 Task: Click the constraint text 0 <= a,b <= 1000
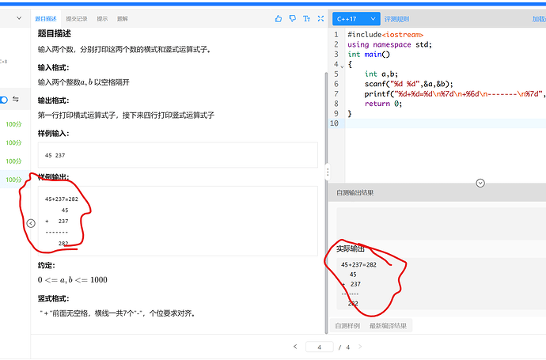(73, 280)
